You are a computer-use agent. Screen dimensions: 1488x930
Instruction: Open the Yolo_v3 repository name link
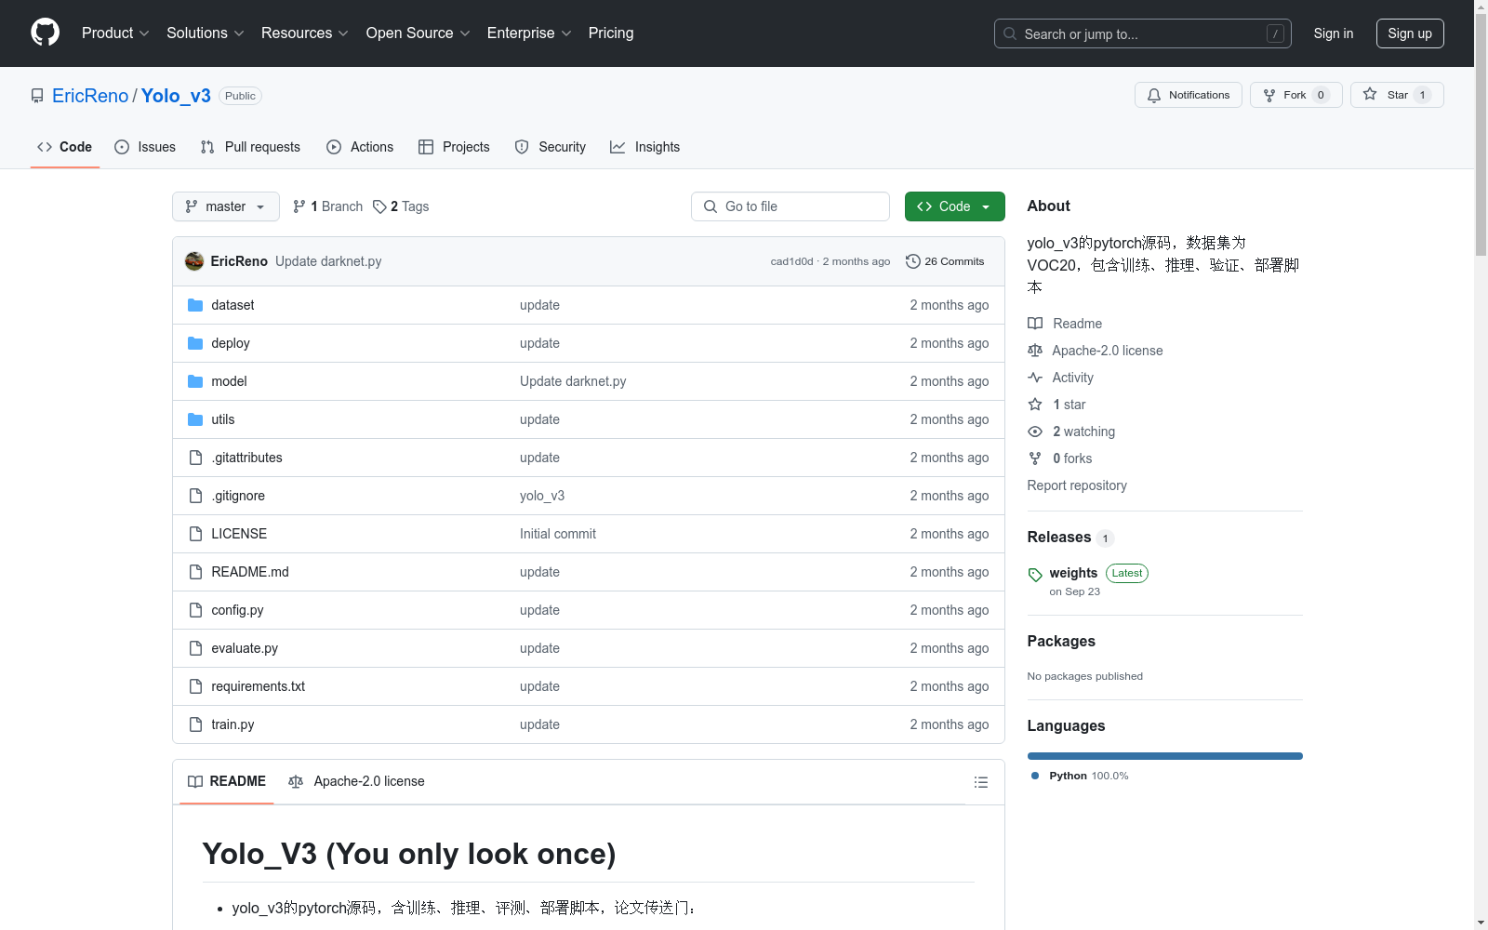pyautogui.click(x=176, y=96)
